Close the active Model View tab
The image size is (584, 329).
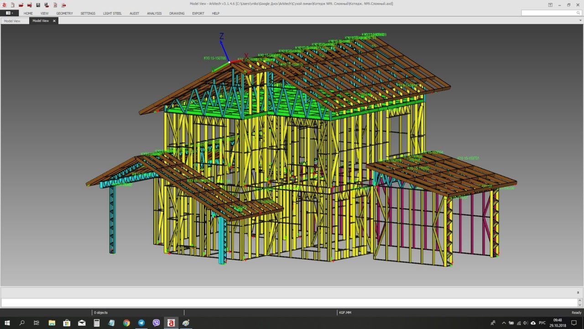[x=54, y=21]
